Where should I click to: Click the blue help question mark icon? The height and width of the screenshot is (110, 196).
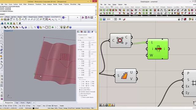[x=70, y=27]
